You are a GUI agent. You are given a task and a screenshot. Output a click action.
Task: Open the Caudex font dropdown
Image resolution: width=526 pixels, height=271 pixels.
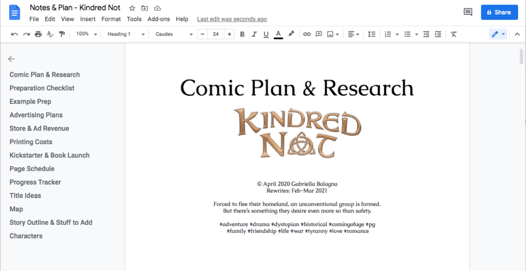point(173,34)
